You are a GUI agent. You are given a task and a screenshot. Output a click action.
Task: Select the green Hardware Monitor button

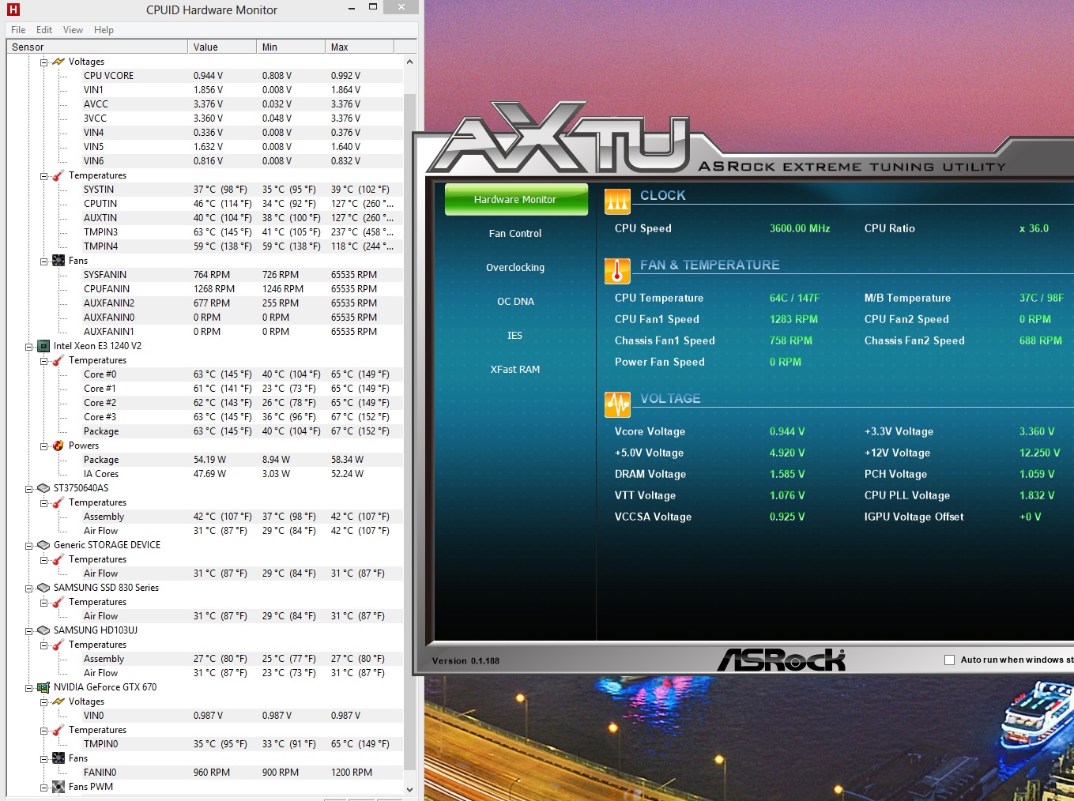pos(516,200)
